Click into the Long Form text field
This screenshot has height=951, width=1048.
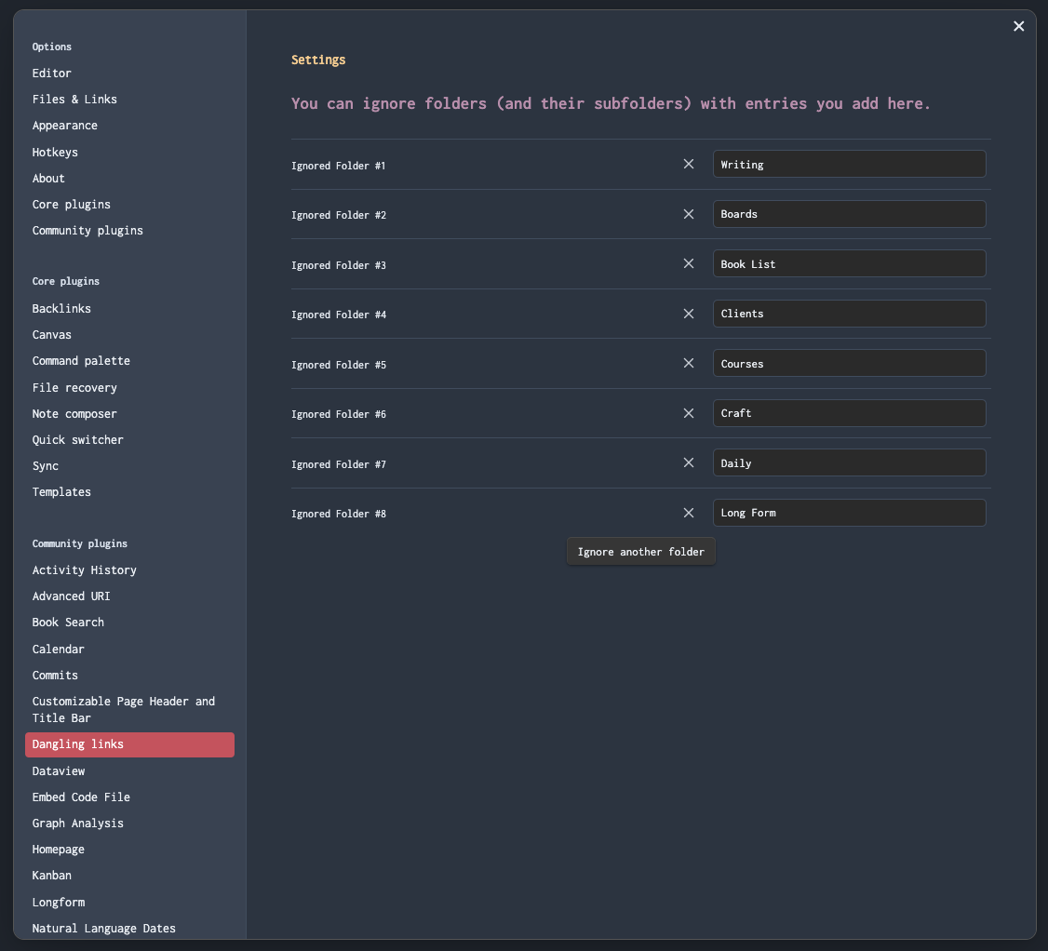coord(849,513)
